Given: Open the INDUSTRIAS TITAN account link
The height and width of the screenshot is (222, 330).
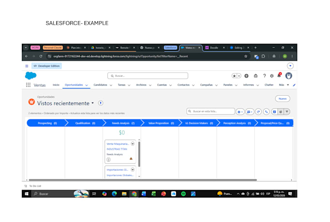Looking at the screenshot, I should click(117, 149).
